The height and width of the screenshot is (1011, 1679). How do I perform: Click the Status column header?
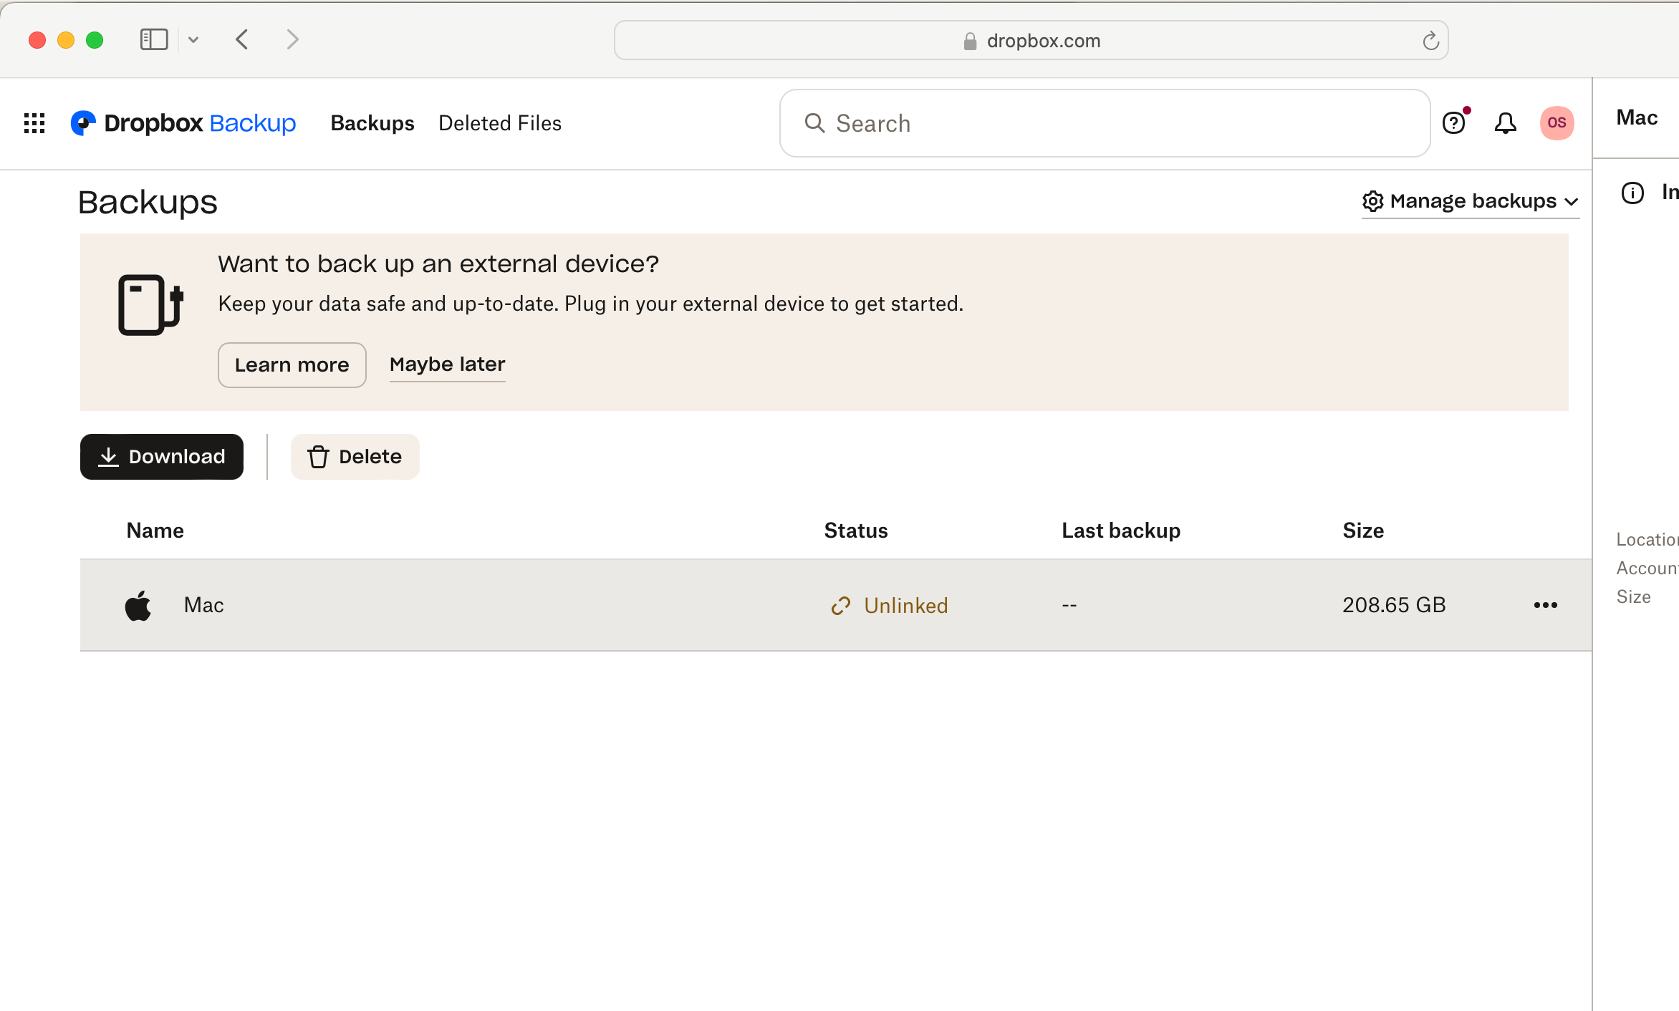click(856, 531)
